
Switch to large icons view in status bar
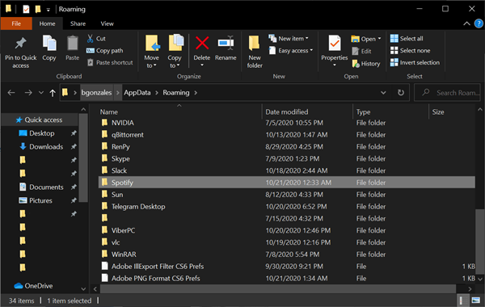point(476,301)
